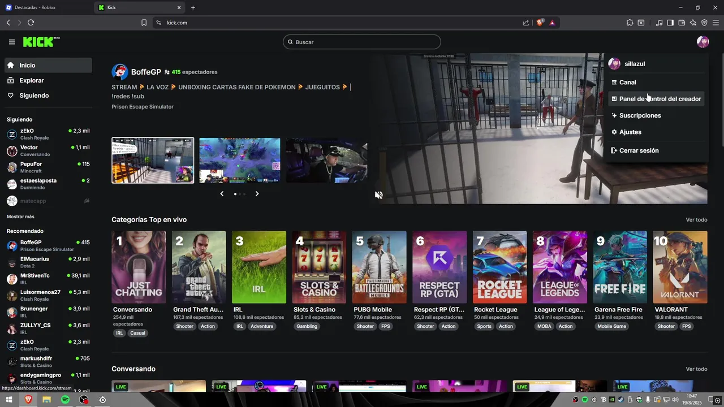Screen dimensions: 724x407
Task: Open Brave from taskbar
Action: point(28,400)
